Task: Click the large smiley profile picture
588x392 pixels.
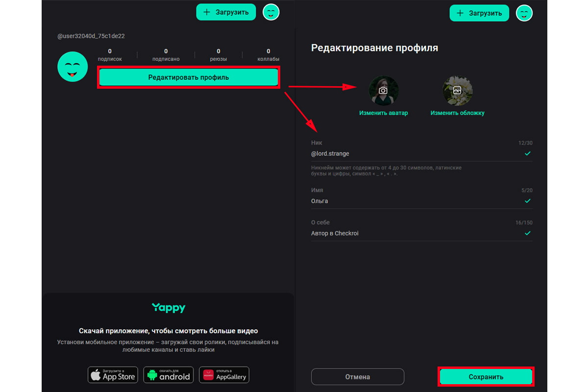Action: click(73, 67)
